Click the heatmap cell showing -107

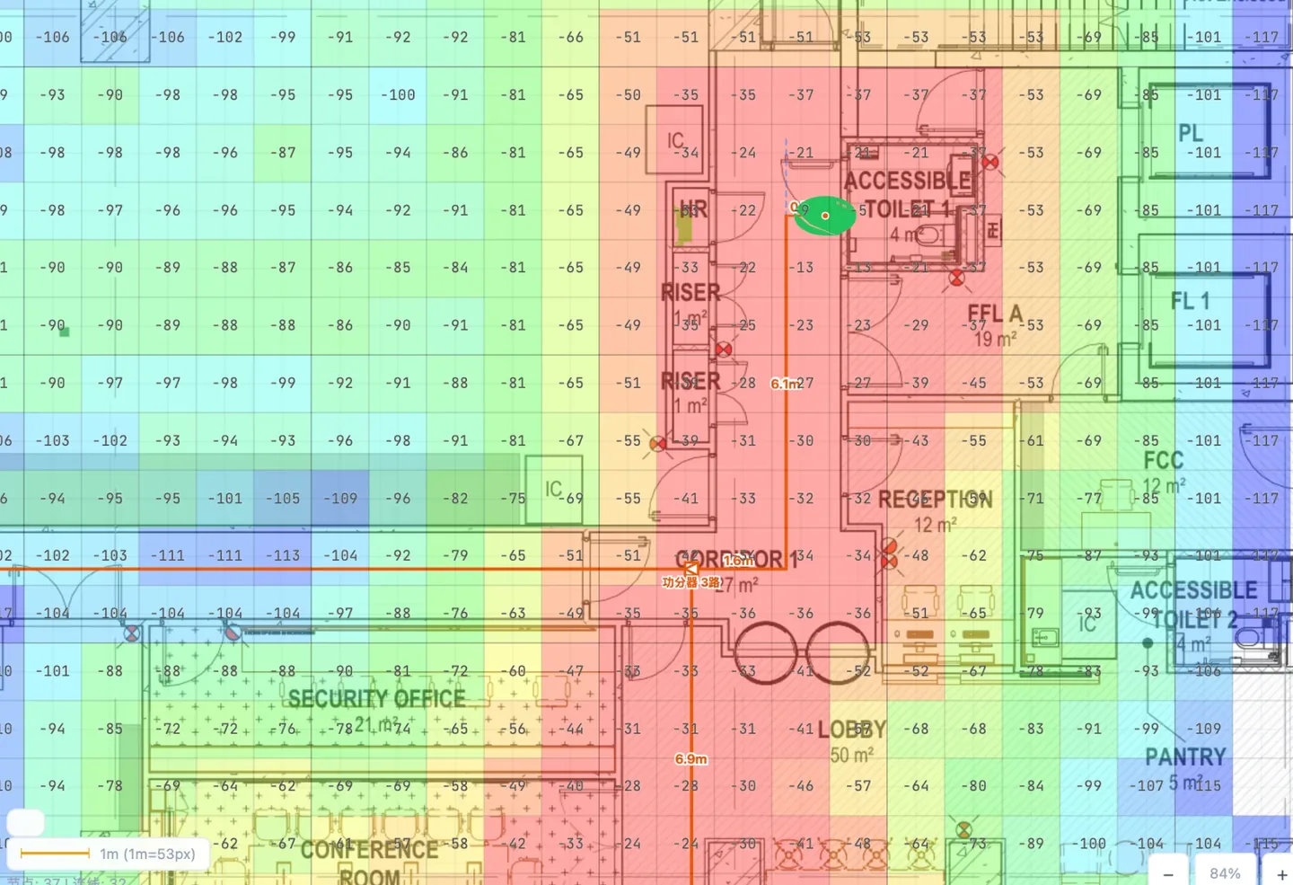pos(1147,786)
